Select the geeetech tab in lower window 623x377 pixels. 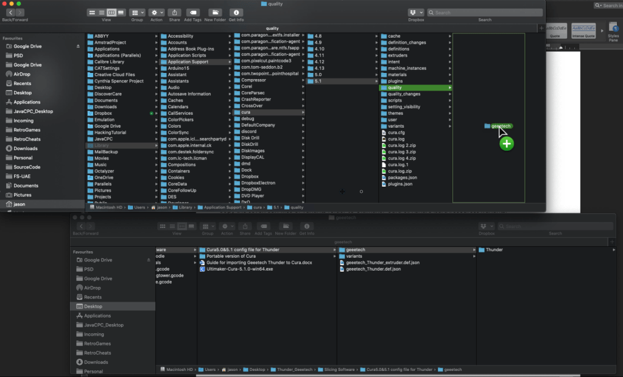(x=345, y=241)
